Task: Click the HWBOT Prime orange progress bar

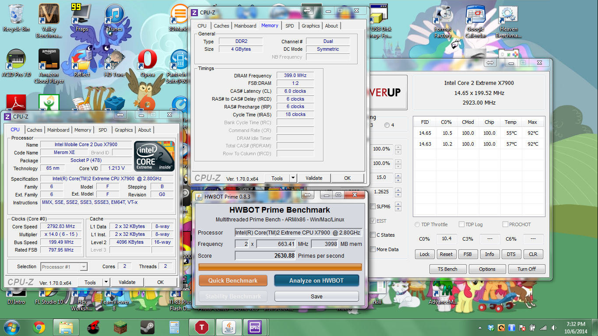Action: [280, 267]
